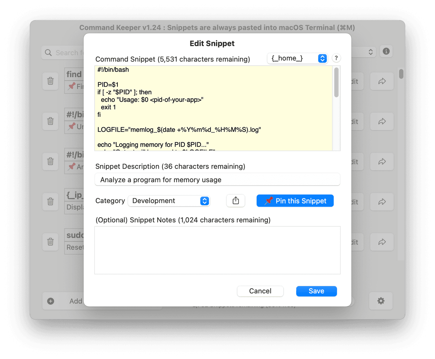Expand the Development category dropdown
Image resolution: width=435 pixels, height=359 pixels.
169,201
